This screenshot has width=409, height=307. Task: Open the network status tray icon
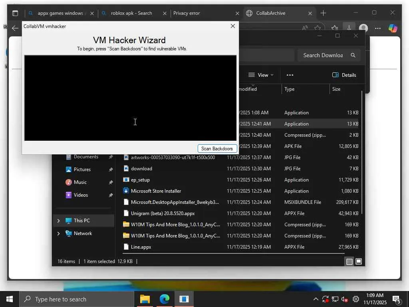pyautogui.click(x=335, y=299)
